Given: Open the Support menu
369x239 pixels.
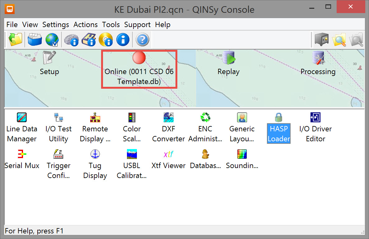Looking at the screenshot, I should click(x=137, y=25).
